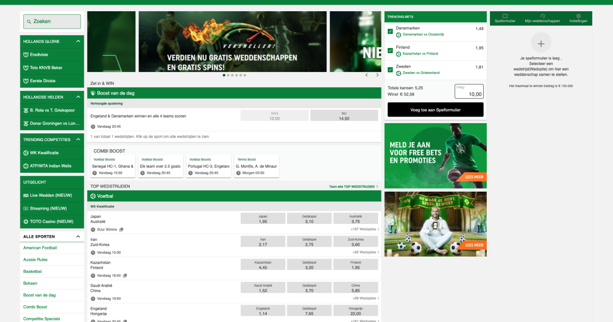
Task: Open Toon alle TOP WEDSTRIJDEN
Action: coord(353,187)
